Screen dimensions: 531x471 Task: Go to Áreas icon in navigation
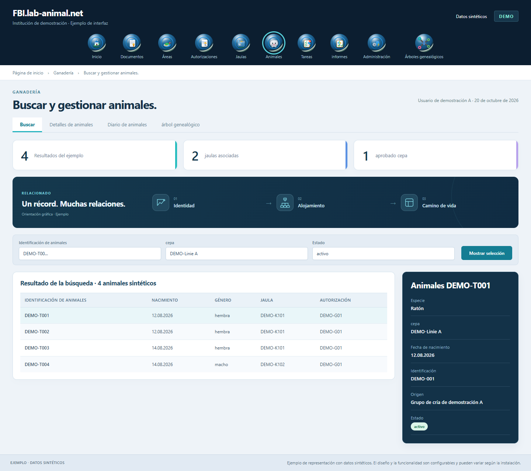tap(167, 43)
